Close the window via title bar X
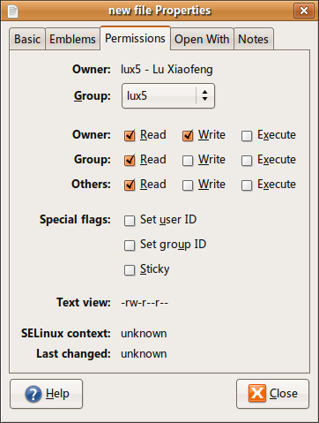The height and width of the screenshot is (423, 319). (x=304, y=11)
